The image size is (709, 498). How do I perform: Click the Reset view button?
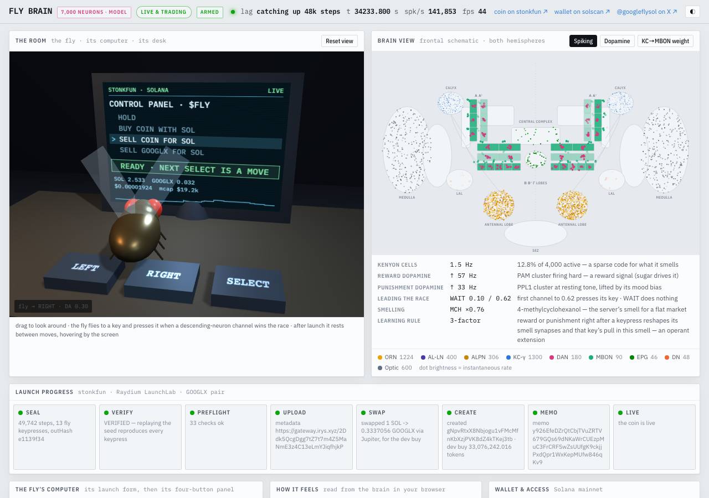click(x=340, y=41)
